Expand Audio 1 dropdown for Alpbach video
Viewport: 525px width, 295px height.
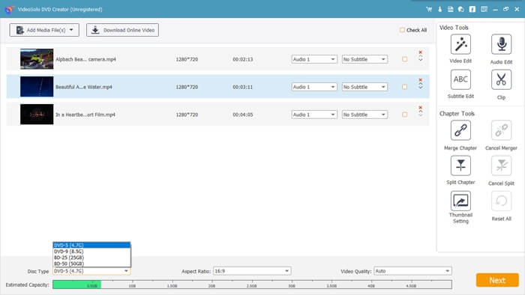(x=314, y=59)
